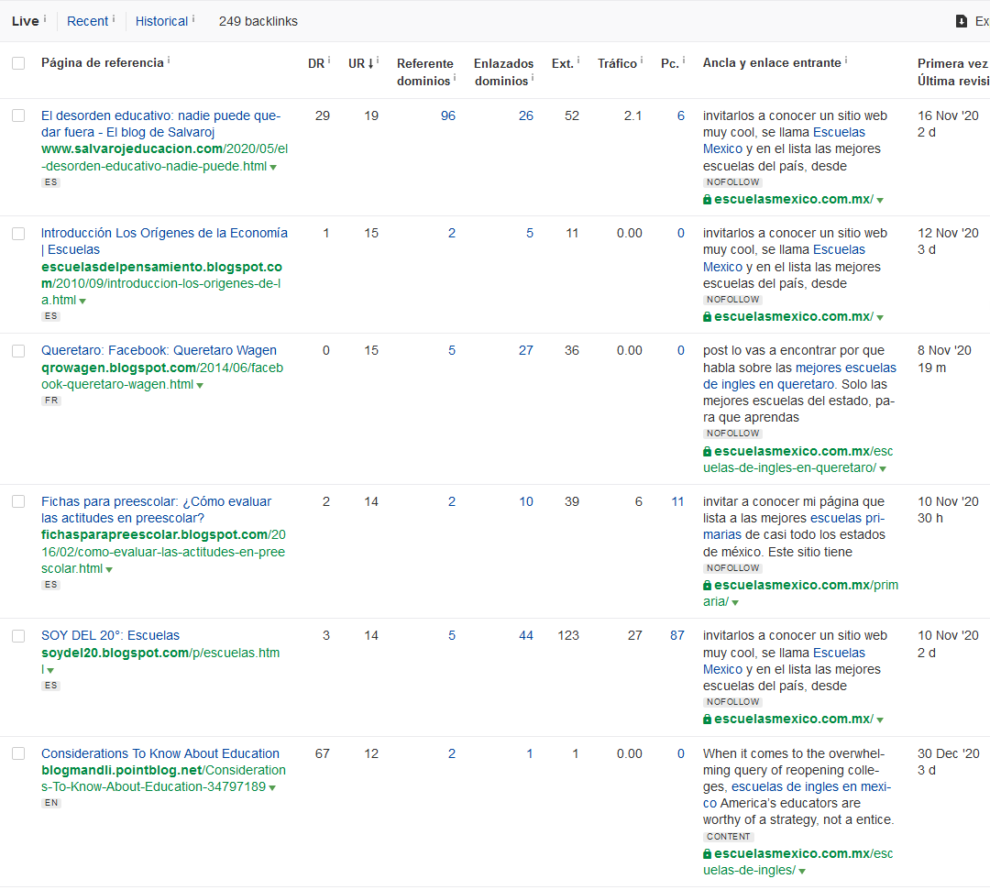
Task: Expand caret next to blogmandli.pointblog.net URL
Action: pos(272,787)
